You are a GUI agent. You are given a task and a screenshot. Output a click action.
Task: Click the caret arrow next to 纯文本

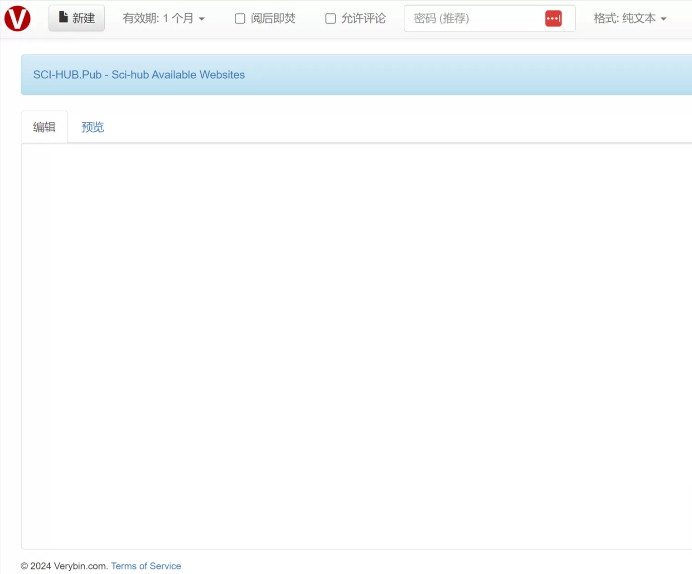(663, 19)
